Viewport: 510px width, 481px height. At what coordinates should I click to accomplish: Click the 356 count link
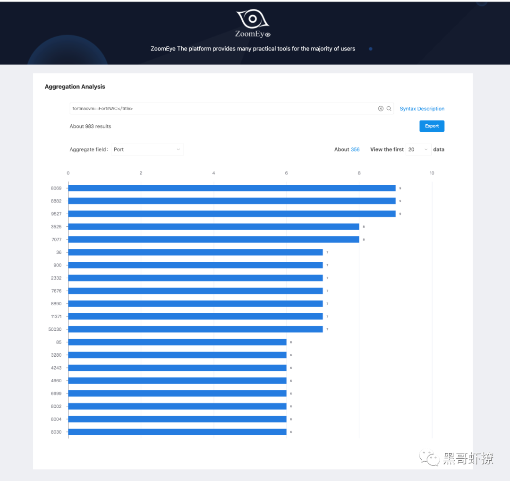[355, 149]
